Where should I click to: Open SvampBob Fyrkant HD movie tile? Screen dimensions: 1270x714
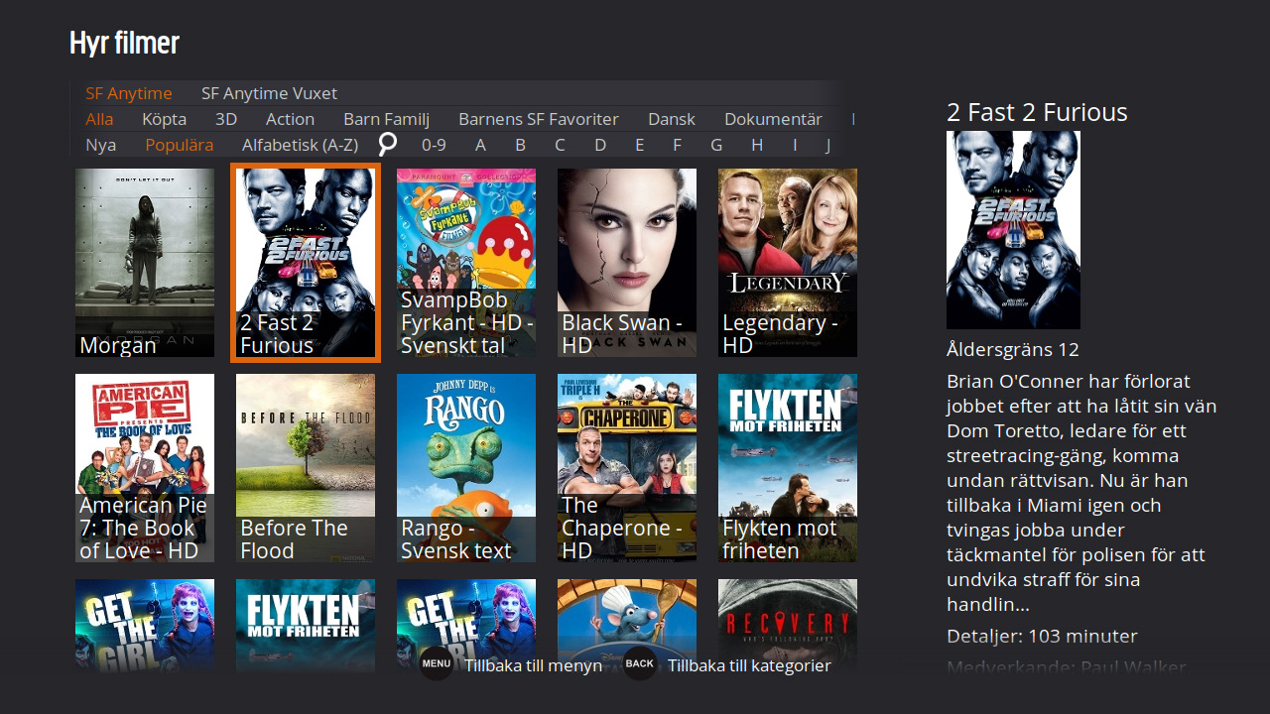click(x=466, y=263)
